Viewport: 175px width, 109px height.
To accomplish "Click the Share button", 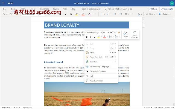I will [153, 9].
